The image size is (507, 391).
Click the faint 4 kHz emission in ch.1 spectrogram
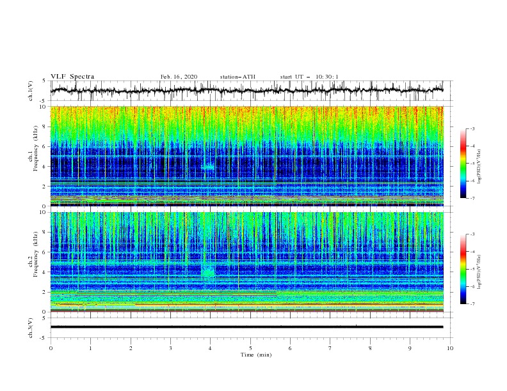[207, 167]
